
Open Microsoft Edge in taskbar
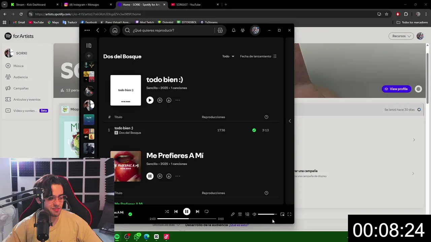pos(146,237)
